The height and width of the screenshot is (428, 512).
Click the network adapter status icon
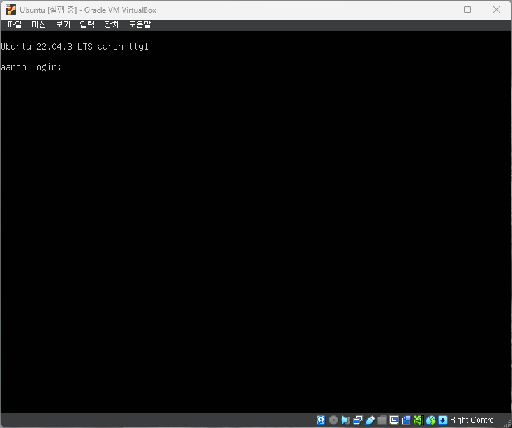coord(358,420)
